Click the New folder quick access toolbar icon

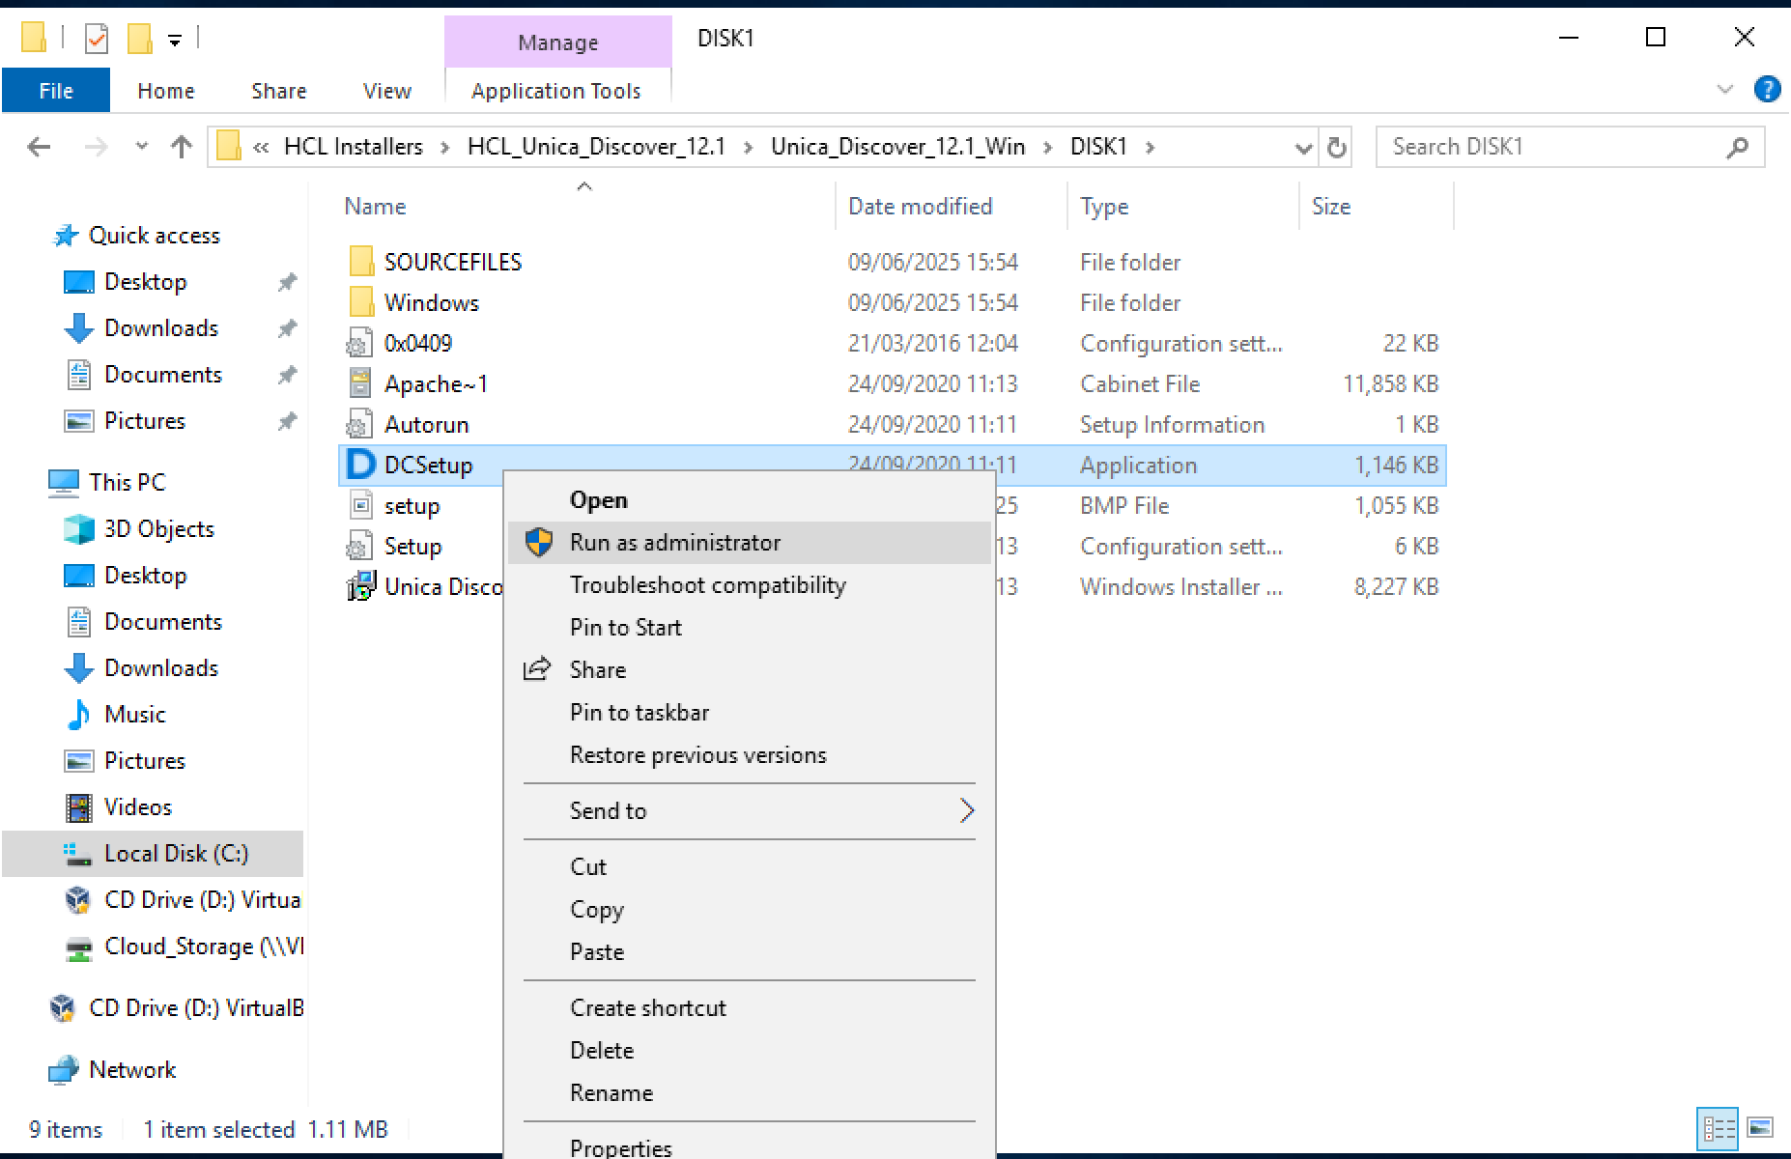(140, 39)
